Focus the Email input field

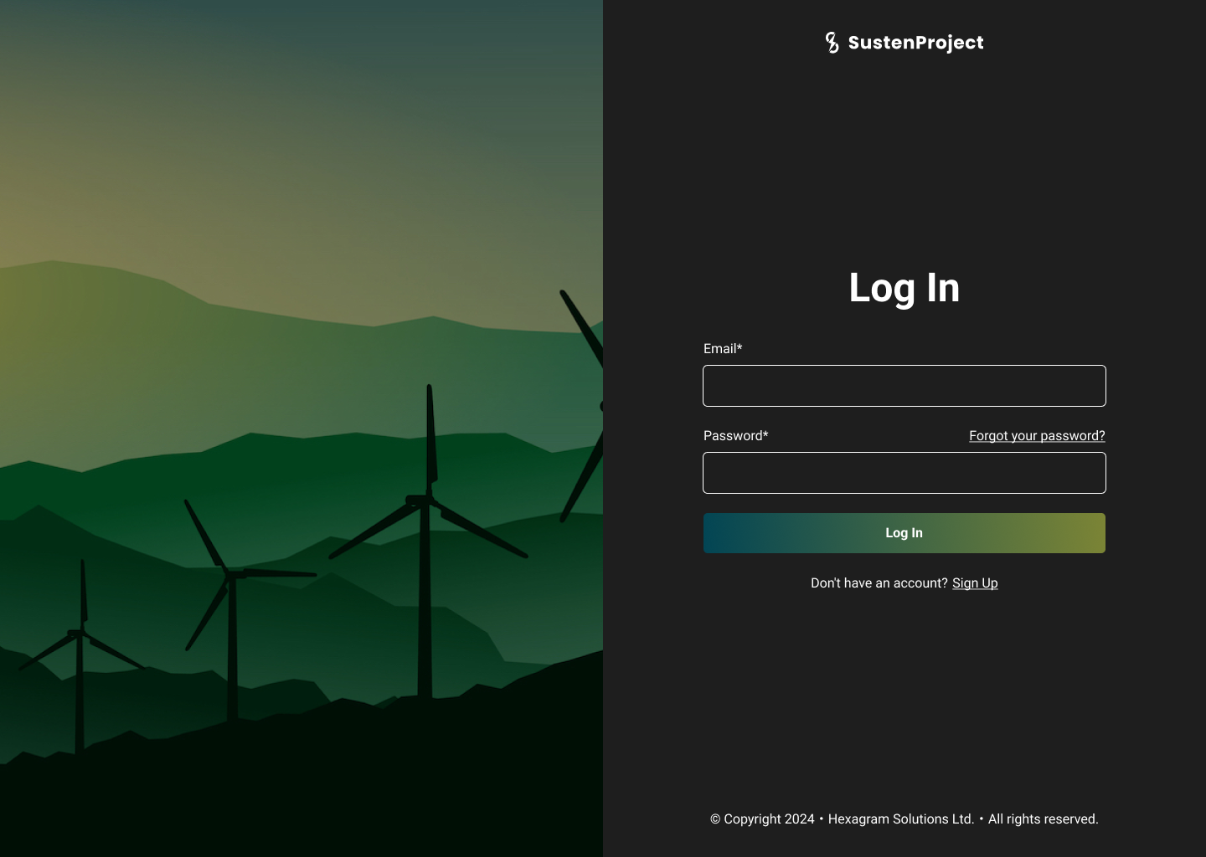click(904, 386)
